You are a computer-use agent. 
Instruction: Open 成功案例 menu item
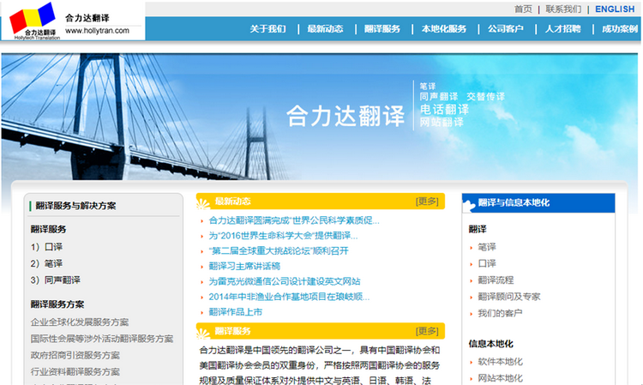coord(620,28)
